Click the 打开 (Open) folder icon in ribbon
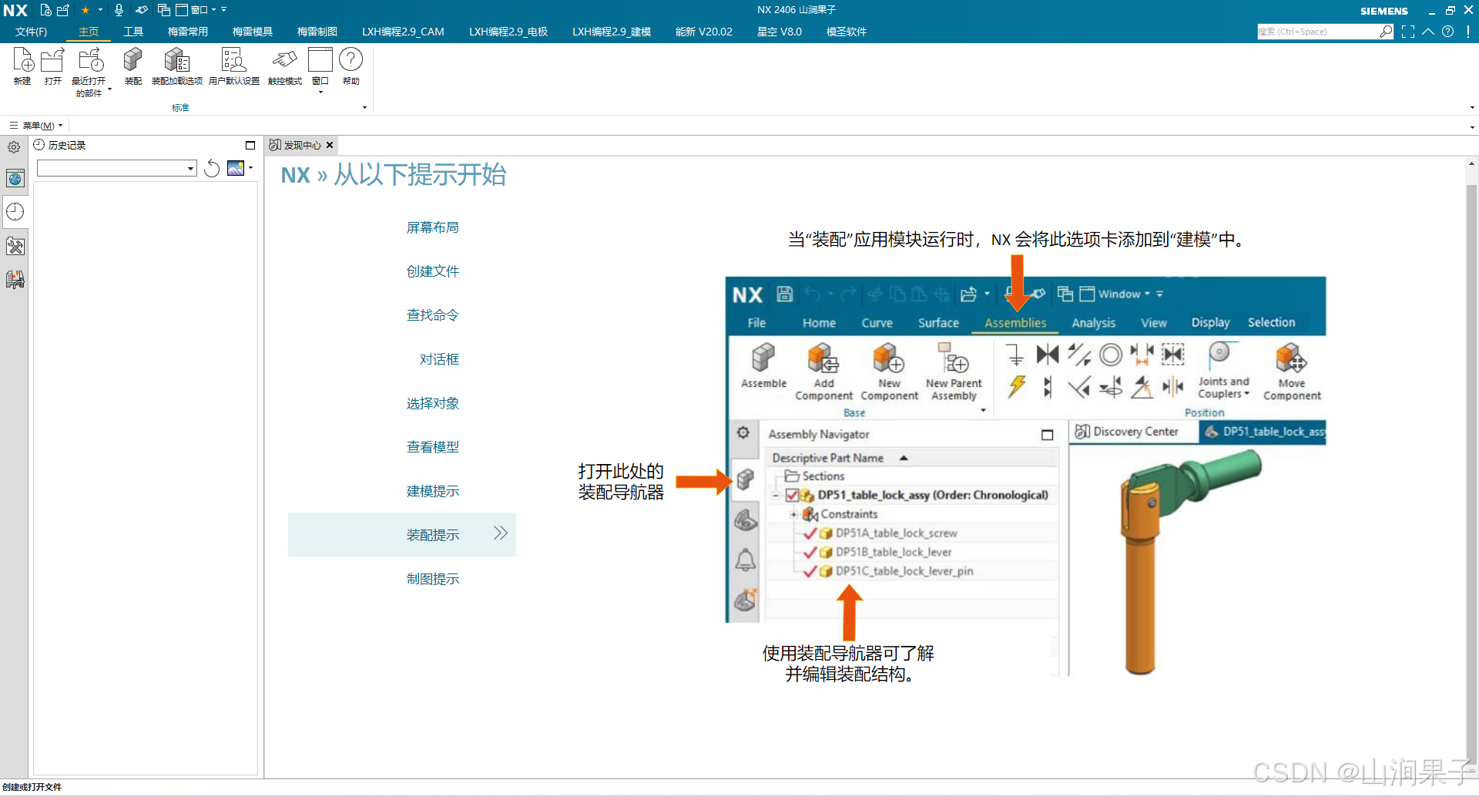The image size is (1479, 797). click(53, 60)
